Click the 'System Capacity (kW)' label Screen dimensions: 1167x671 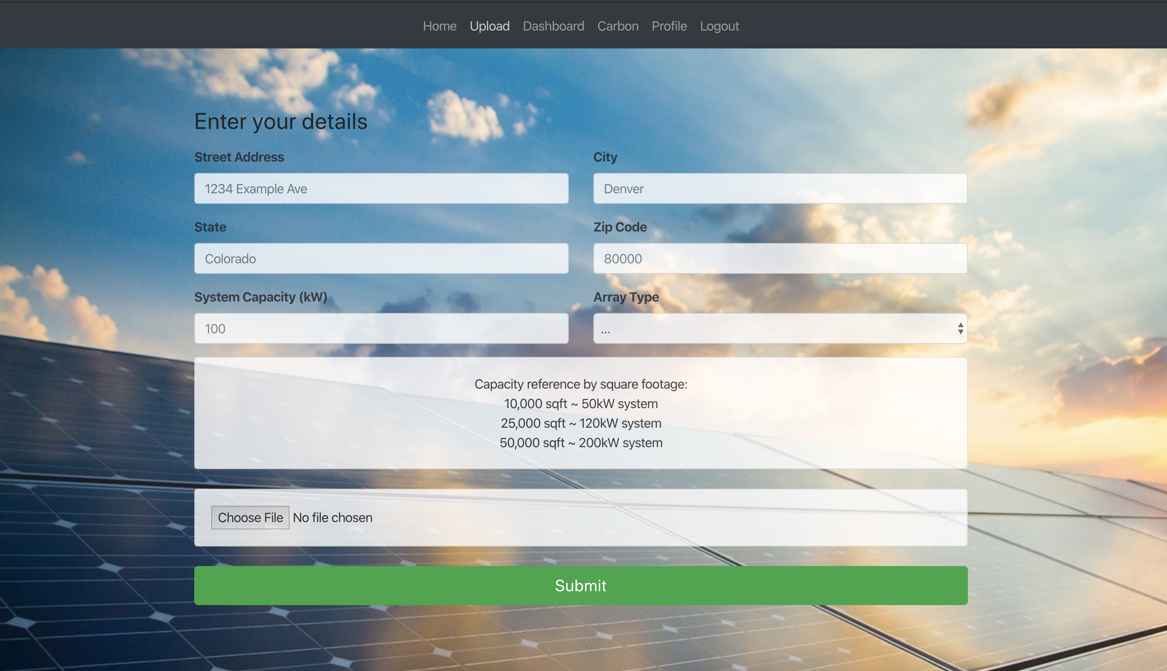click(261, 297)
